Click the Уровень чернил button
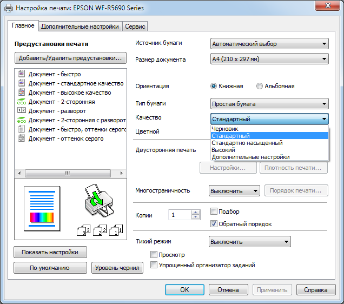Screen dimensions: 344x304 pos(117,268)
